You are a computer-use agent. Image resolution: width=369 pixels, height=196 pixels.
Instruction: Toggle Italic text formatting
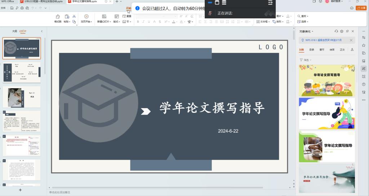pos(143,22)
